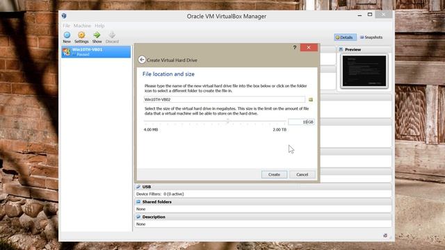This screenshot has width=445, height=250.
Task: Close the Create Virtual Hard Drive dialog
Action: 309,48
